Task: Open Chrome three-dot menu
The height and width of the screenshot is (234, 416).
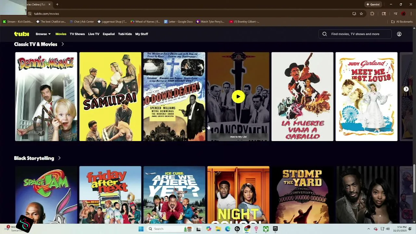Action: [x=411, y=14]
